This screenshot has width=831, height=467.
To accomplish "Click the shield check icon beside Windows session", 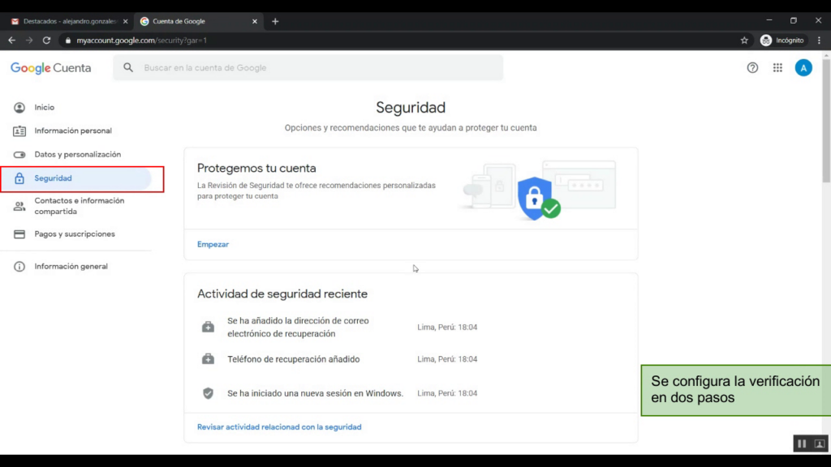I will point(208,393).
